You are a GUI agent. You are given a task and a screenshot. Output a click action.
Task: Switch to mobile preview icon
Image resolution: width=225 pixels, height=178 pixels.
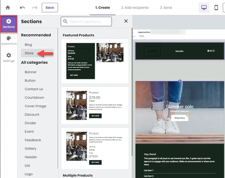[216, 8]
